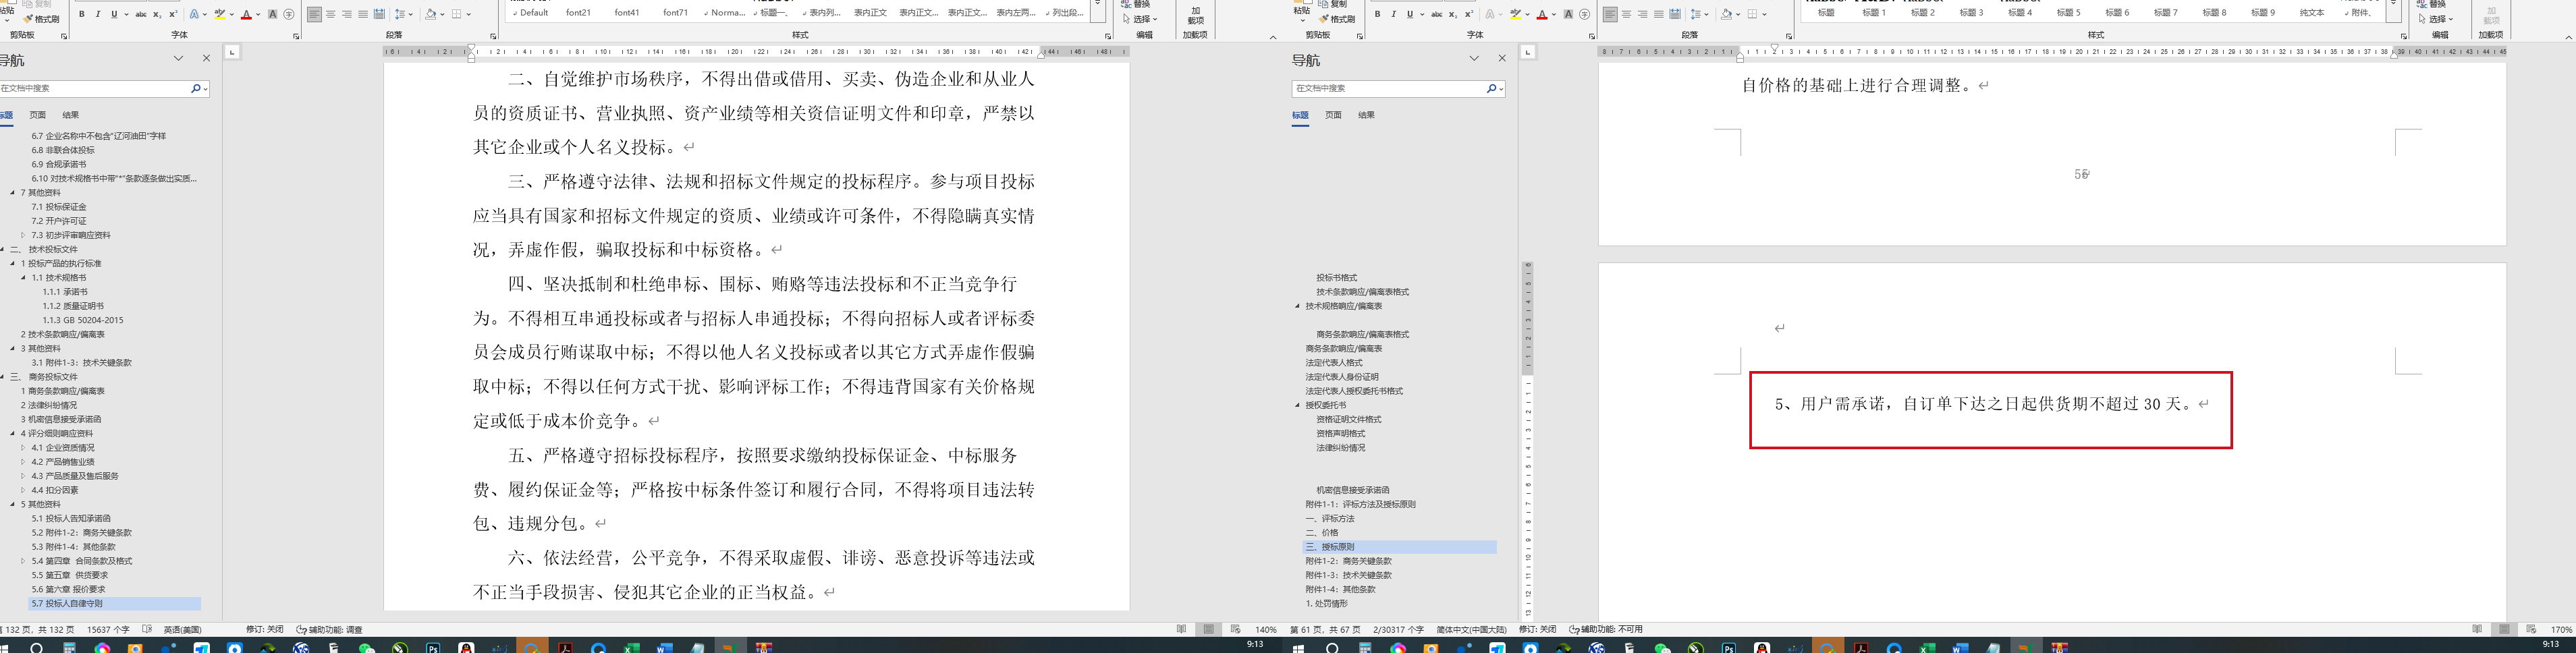Switch to 页面 tab in right navigation
The height and width of the screenshot is (653, 2576).
click(1334, 115)
